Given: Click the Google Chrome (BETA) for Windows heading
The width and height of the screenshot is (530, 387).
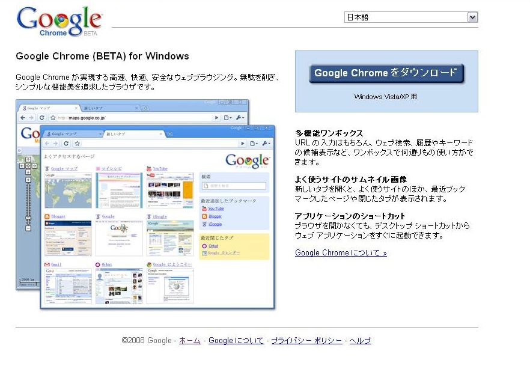Looking at the screenshot, I should 102,56.
